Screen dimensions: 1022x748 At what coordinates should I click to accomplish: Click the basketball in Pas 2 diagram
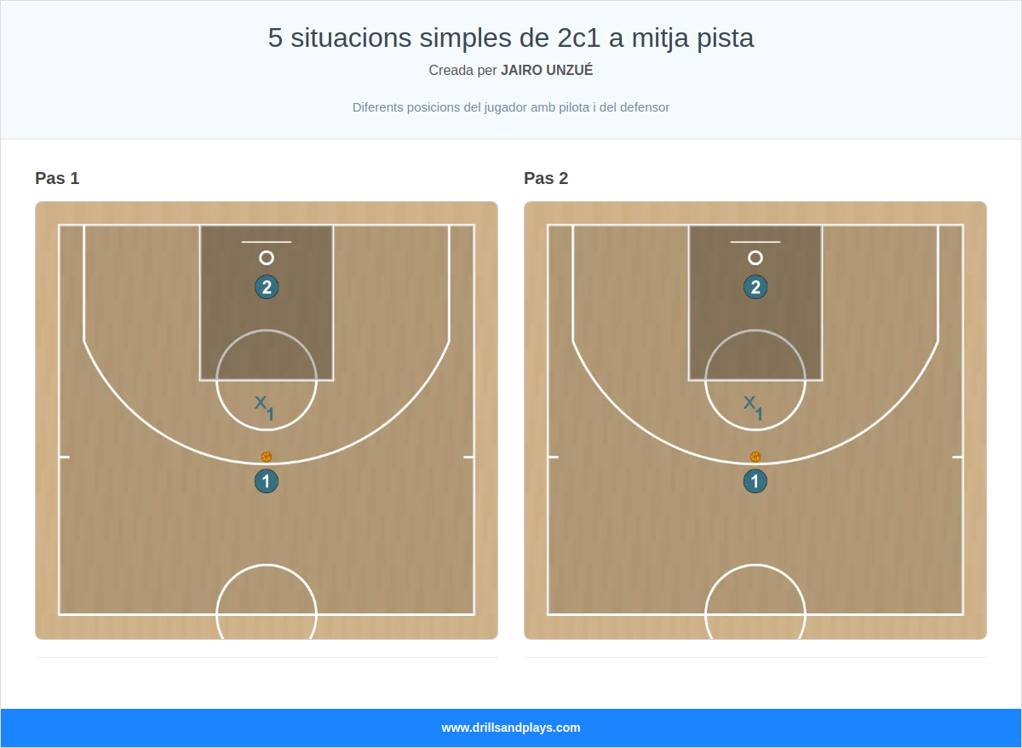pyautogui.click(x=755, y=457)
